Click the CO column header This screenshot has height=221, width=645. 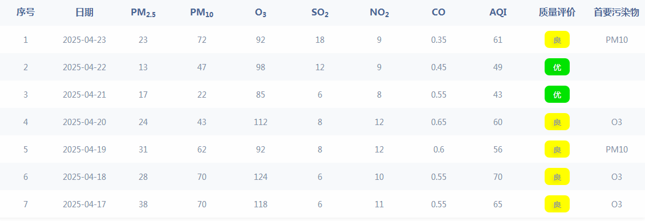[439, 13]
